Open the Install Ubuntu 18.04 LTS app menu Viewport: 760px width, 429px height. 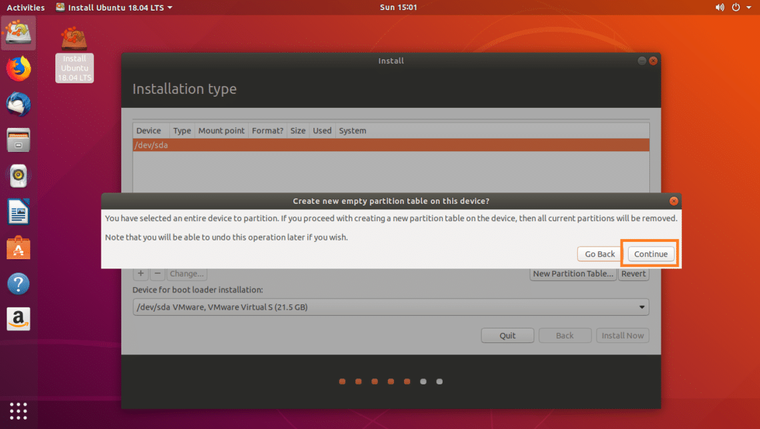coord(113,7)
